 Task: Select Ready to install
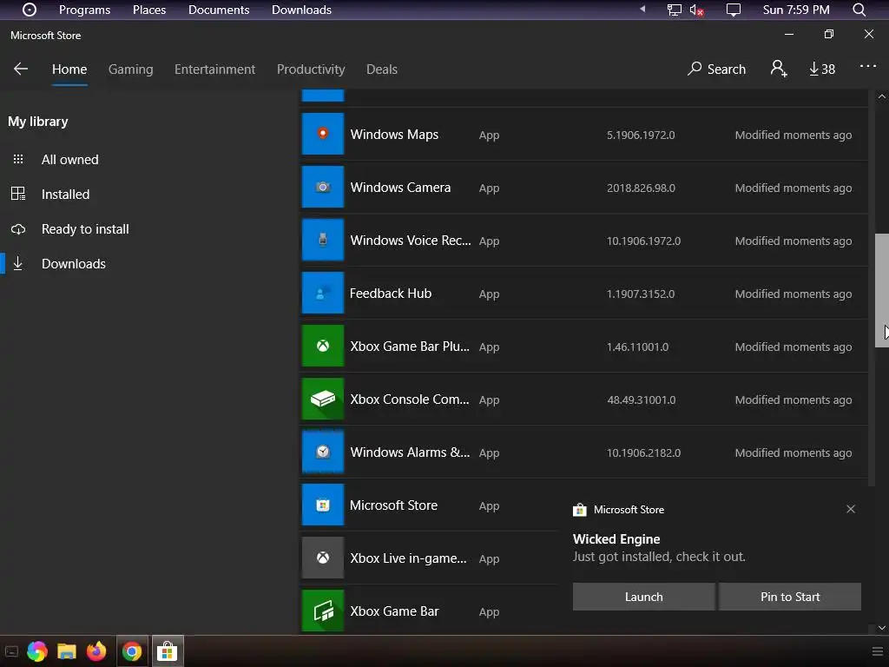(x=85, y=228)
